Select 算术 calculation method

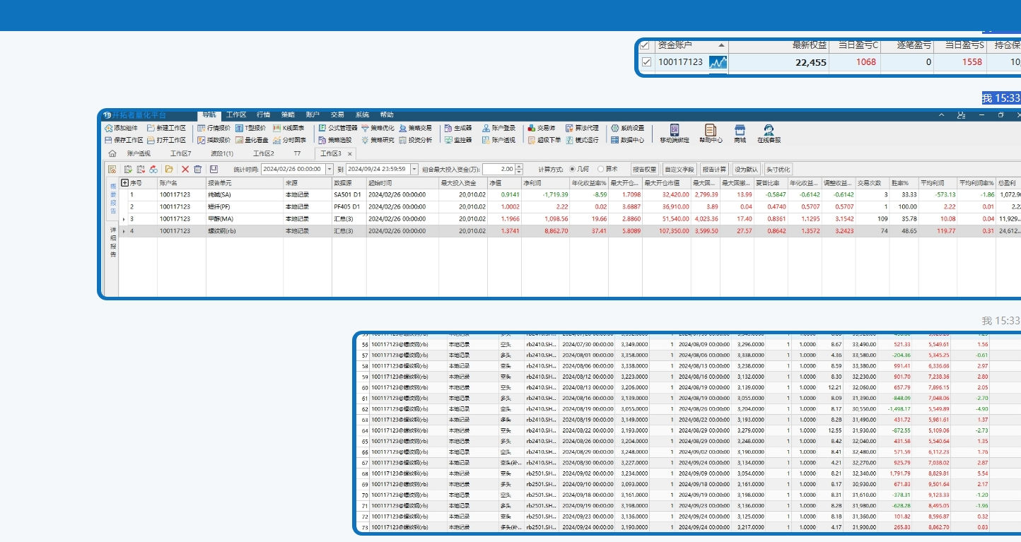coord(607,169)
